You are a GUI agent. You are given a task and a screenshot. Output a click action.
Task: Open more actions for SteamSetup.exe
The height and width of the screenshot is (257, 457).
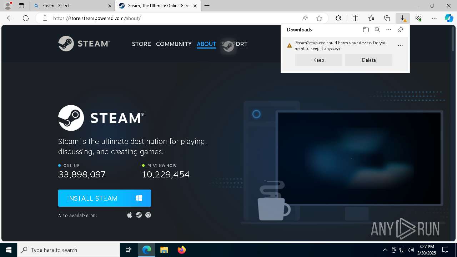(400, 45)
